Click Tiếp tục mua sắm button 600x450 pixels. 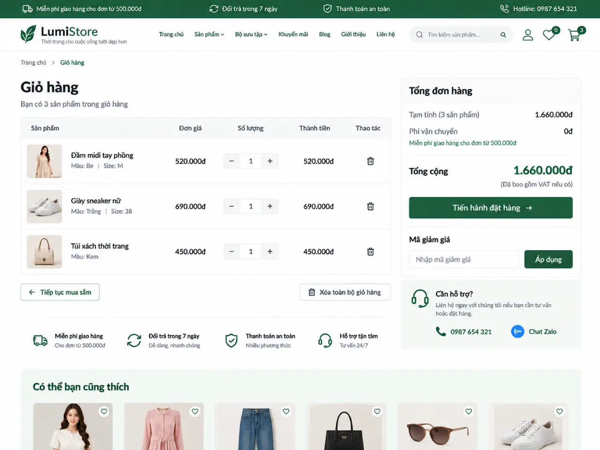[60, 292]
